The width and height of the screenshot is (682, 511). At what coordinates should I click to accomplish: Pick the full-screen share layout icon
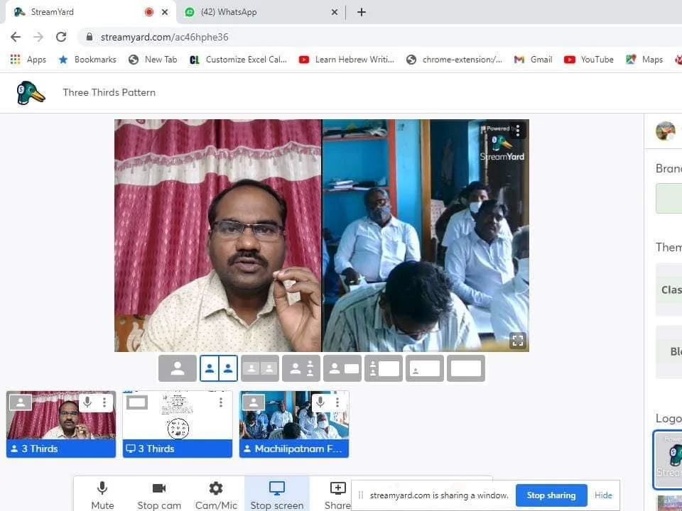coord(465,368)
